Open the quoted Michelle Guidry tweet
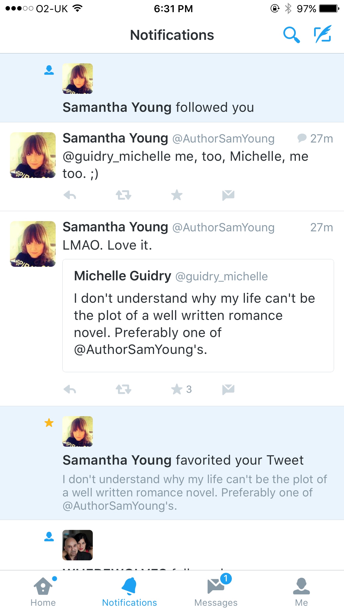Image resolution: width=344 pixels, height=611 pixels. click(x=198, y=315)
